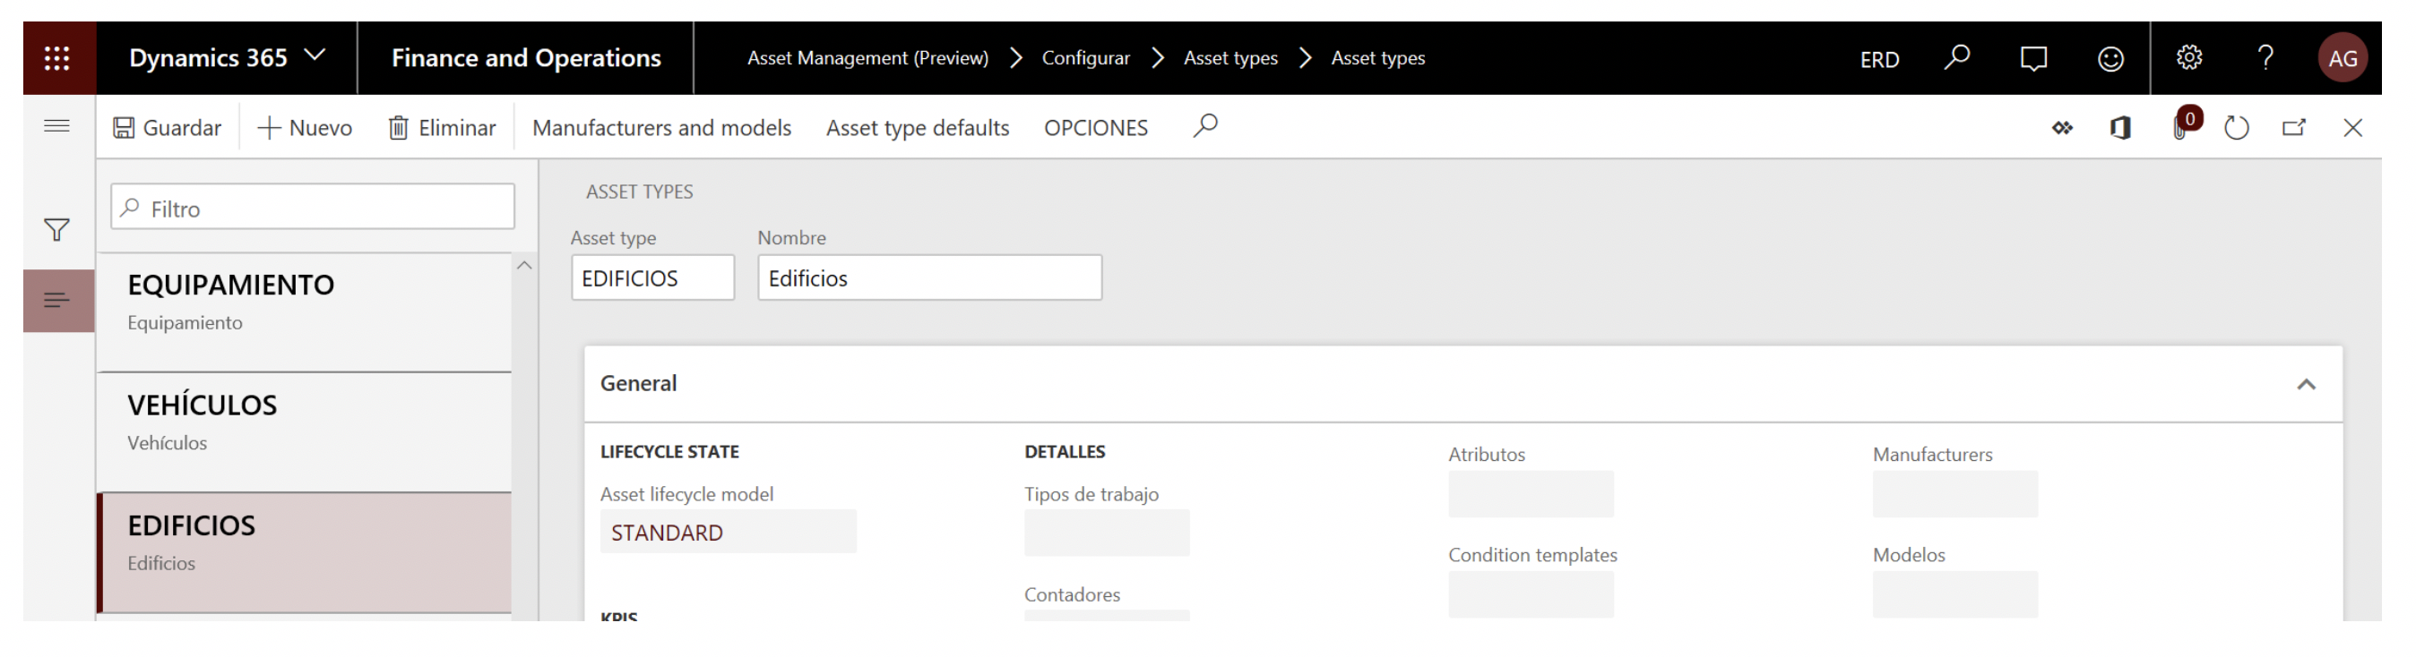Click the General section header
This screenshot has width=2416, height=657.
[x=1463, y=384]
